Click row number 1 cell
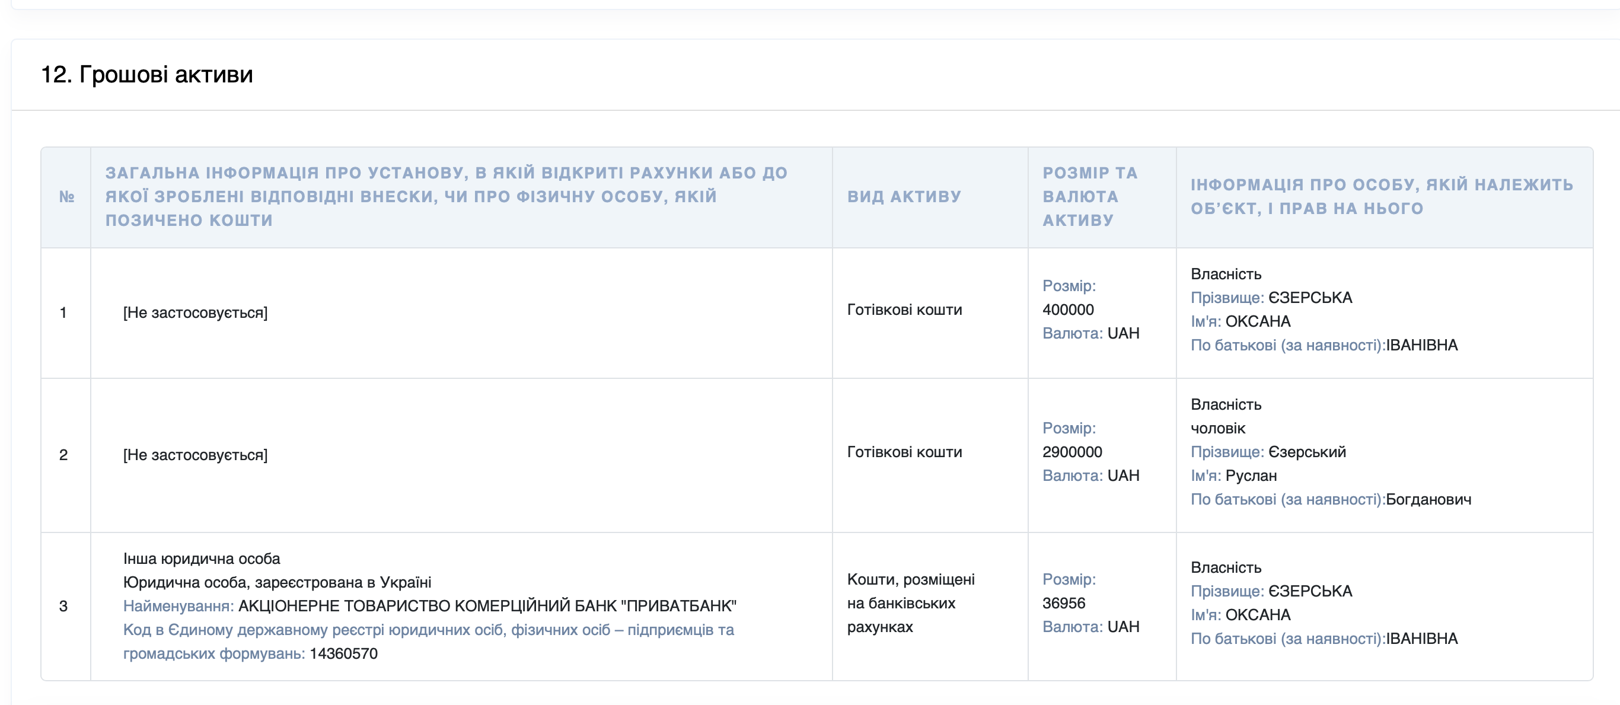Image resolution: width=1620 pixels, height=705 pixels. click(x=63, y=312)
